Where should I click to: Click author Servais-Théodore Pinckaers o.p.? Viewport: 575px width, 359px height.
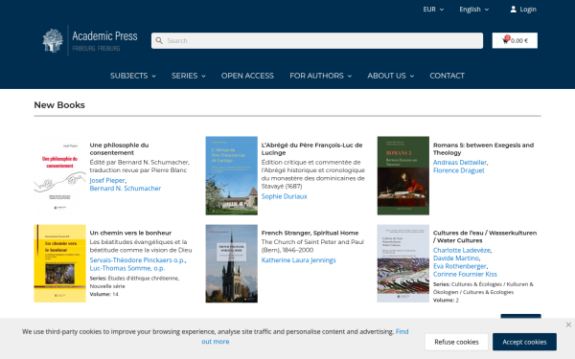click(x=137, y=260)
